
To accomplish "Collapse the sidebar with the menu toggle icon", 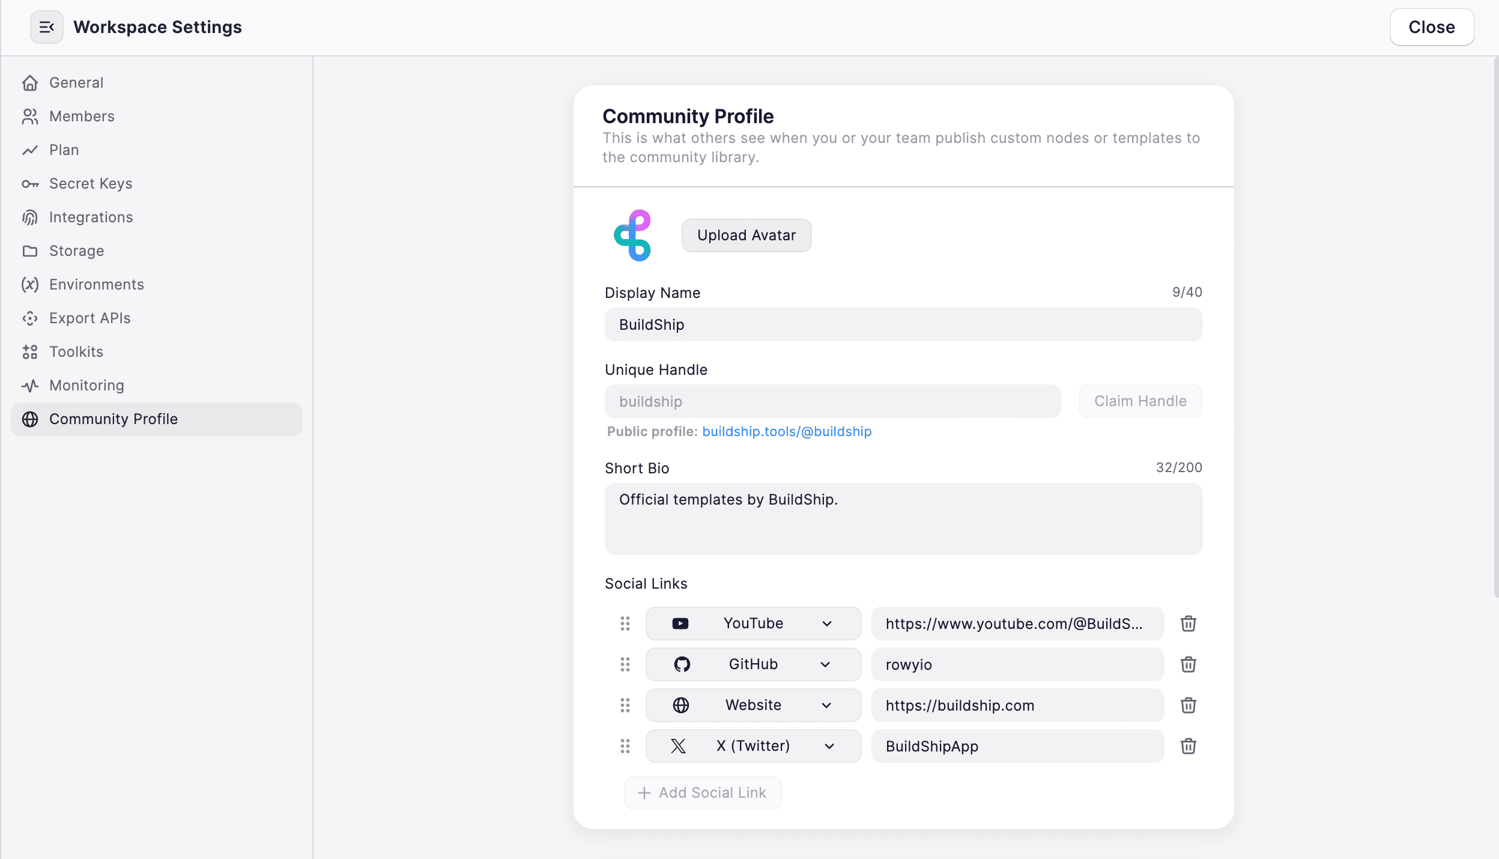I will (47, 27).
